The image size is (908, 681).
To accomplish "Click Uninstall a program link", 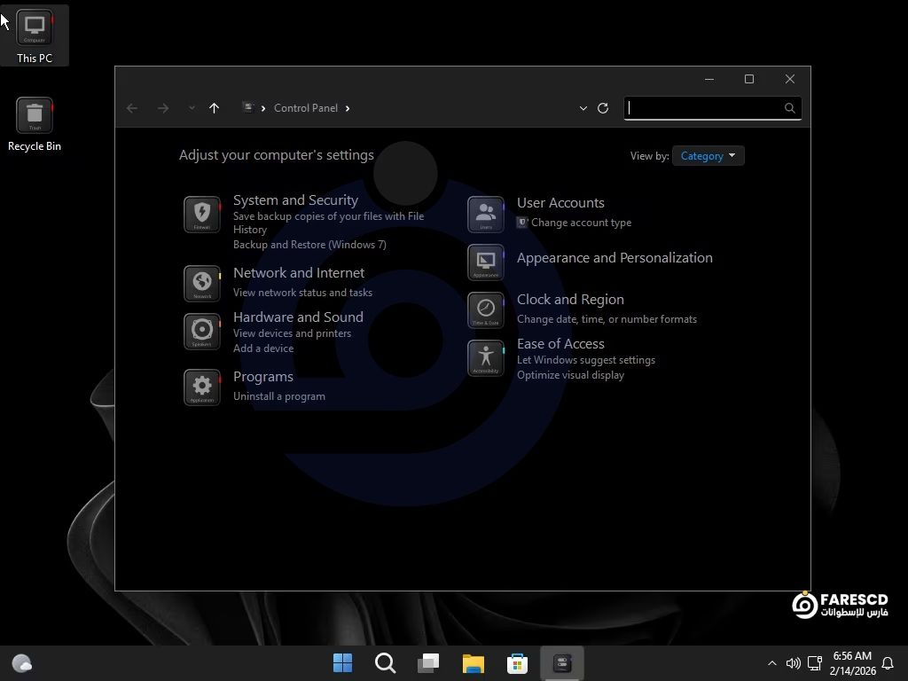I will (278, 396).
